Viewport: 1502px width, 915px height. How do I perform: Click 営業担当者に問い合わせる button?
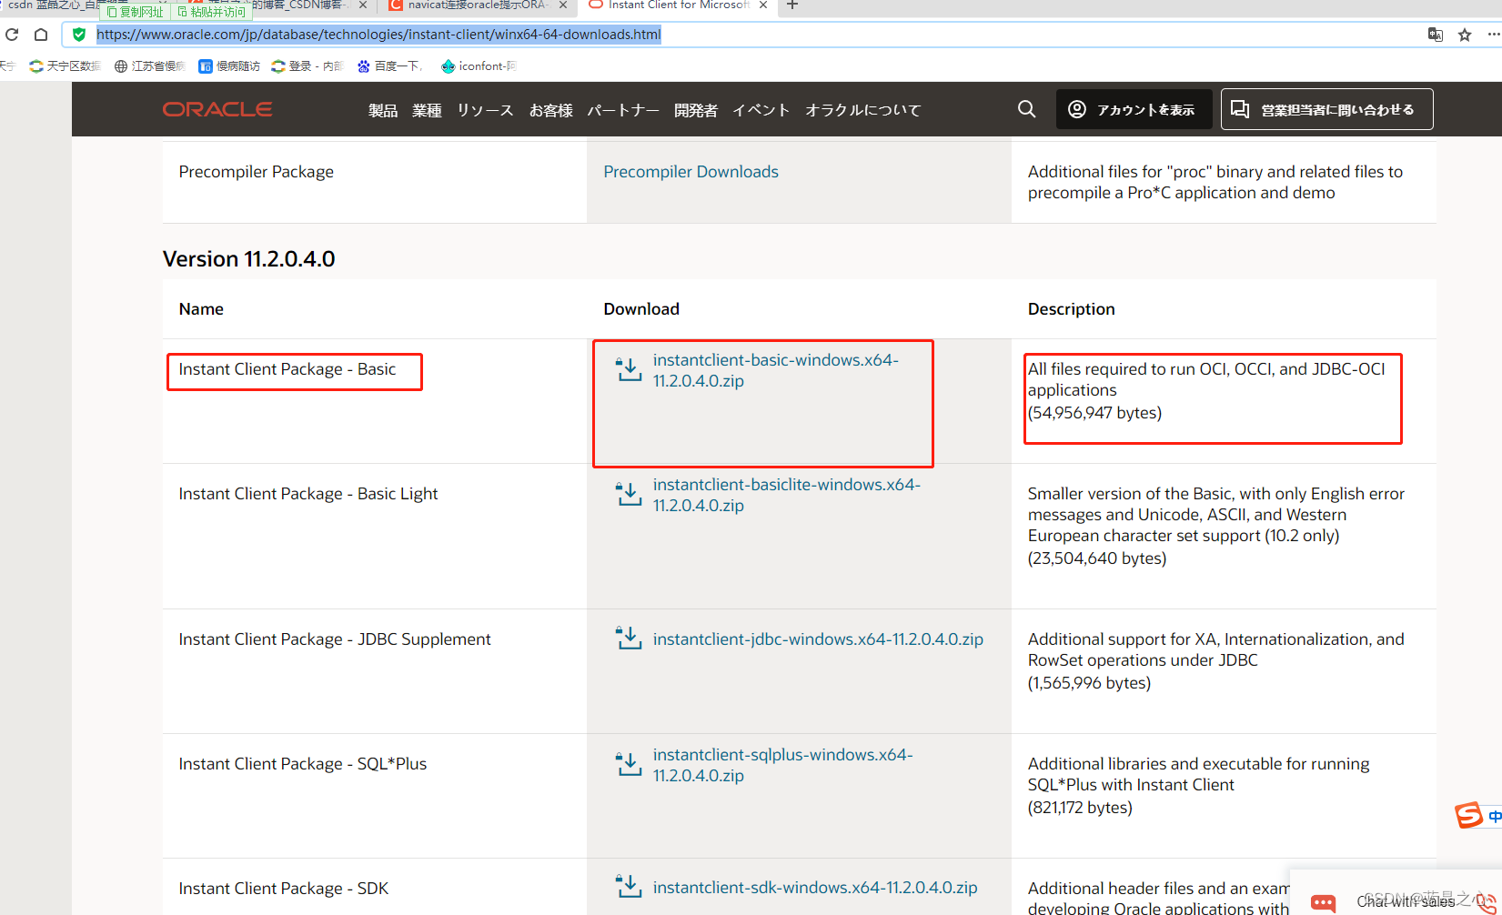click(x=1326, y=109)
